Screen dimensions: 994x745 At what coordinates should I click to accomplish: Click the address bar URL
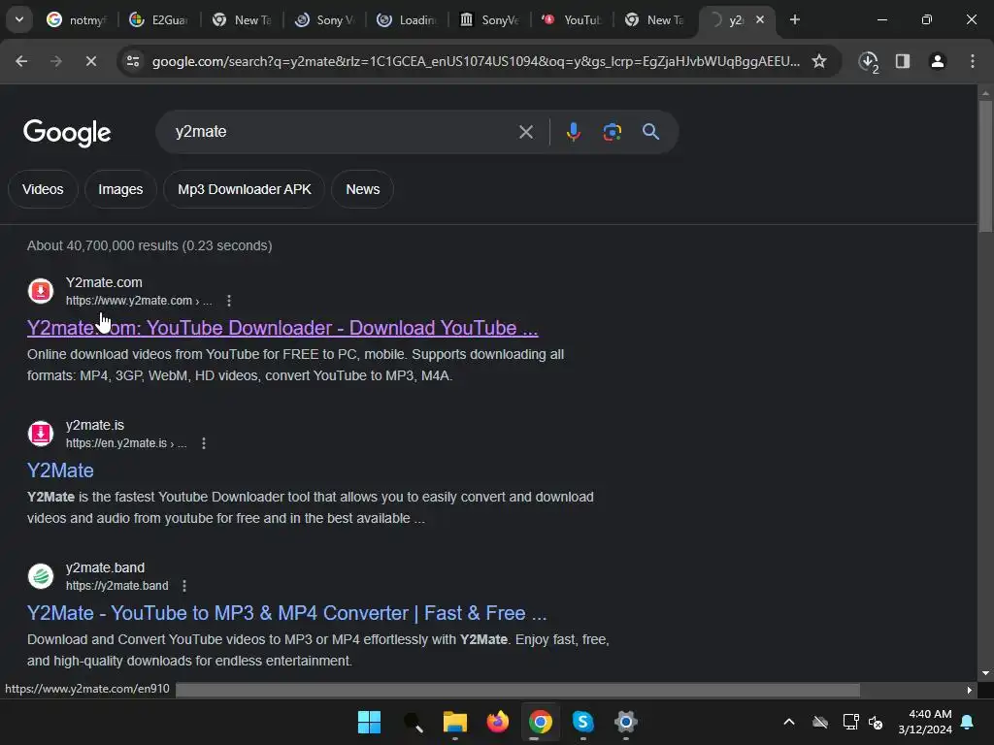click(x=476, y=61)
